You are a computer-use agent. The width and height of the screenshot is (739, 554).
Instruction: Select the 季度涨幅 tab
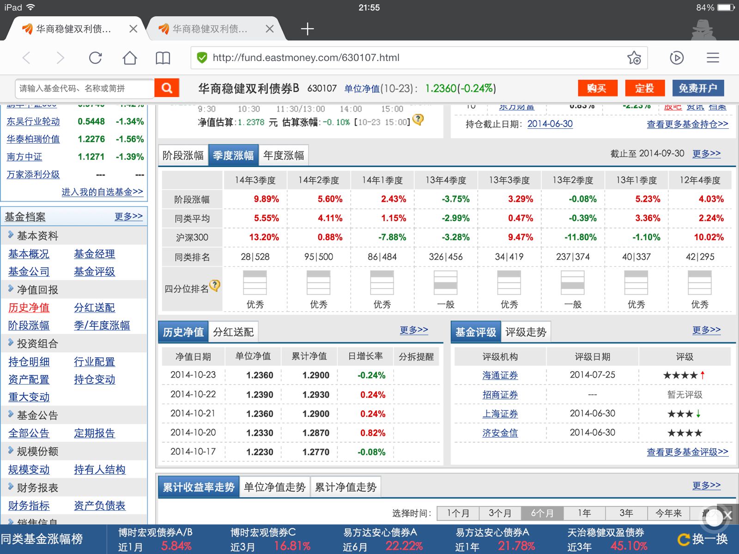click(x=233, y=156)
